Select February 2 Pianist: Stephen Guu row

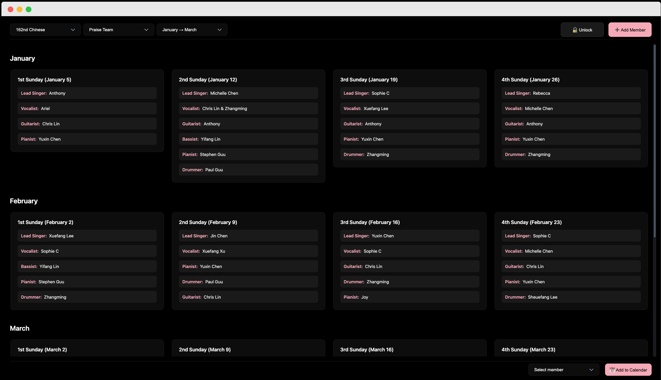87,282
